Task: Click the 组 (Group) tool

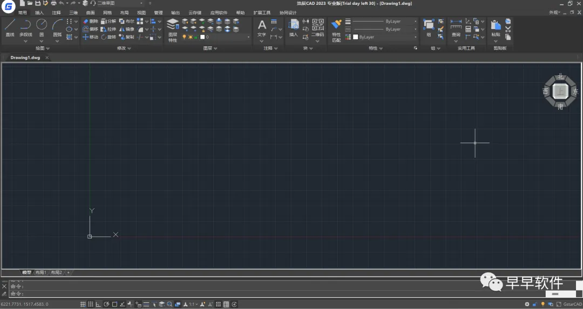Action: (x=429, y=28)
